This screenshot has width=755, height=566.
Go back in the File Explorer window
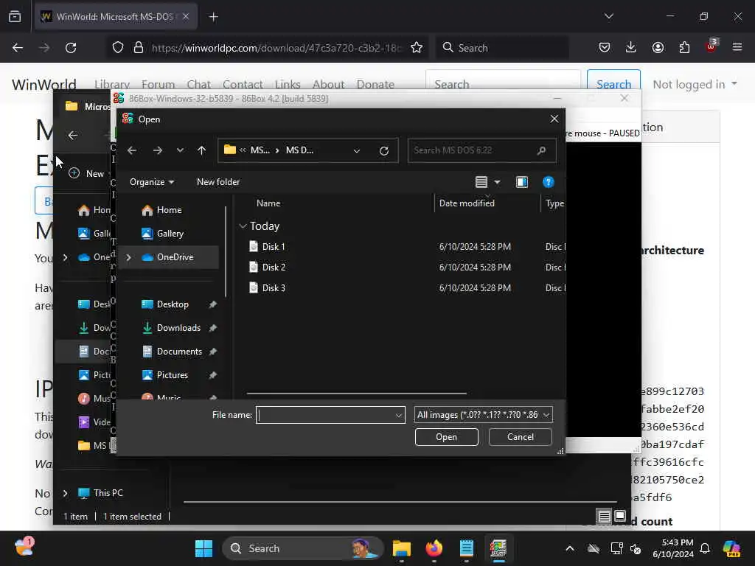pos(73,136)
